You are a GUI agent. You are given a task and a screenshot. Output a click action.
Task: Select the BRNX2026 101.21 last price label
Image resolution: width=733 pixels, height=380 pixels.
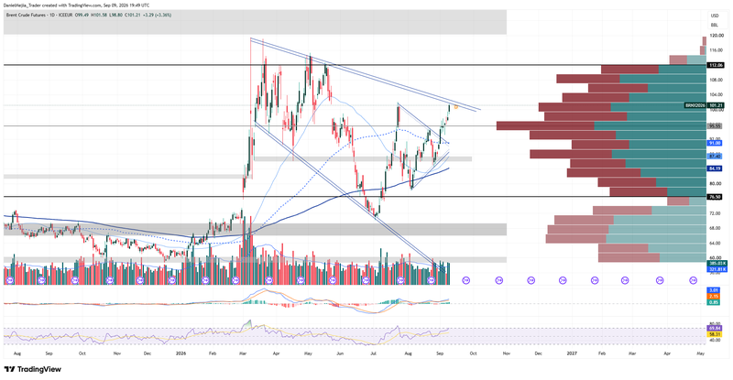coord(705,105)
